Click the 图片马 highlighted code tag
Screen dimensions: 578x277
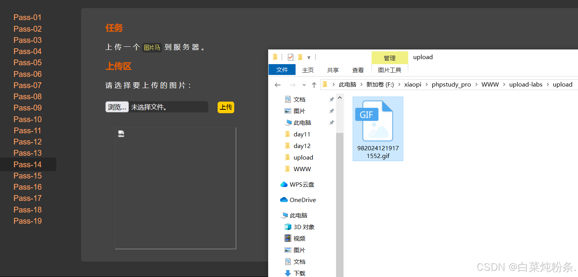(x=152, y=48)
